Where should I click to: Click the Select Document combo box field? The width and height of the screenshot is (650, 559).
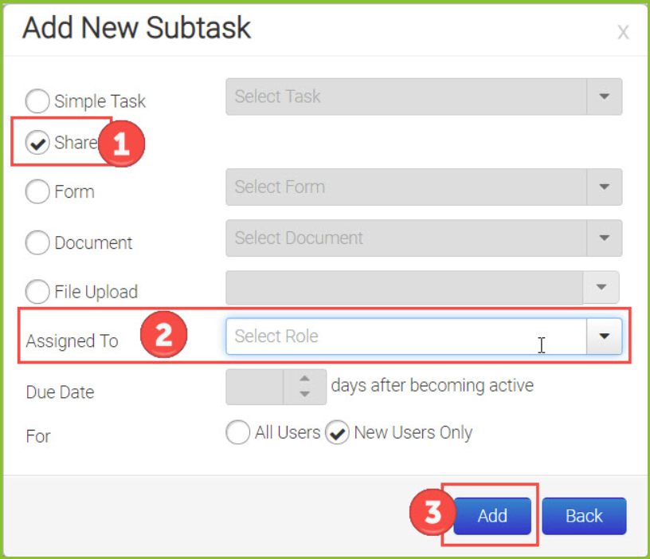(x=406, y=238)
